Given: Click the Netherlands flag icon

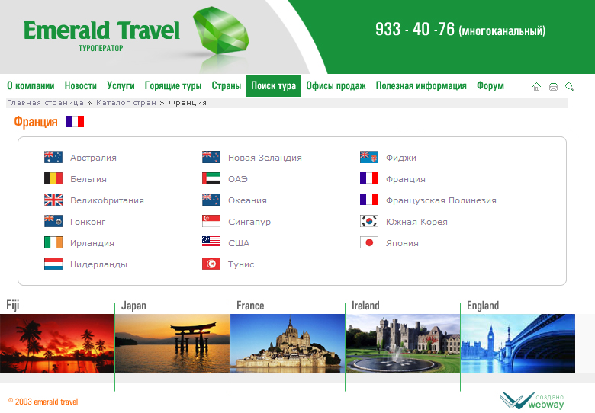Looking at the screenshot, I should pos(53,264).
